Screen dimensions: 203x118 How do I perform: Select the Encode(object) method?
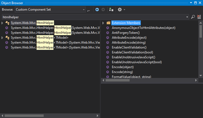pyautogui.click(x=123, y=67)
